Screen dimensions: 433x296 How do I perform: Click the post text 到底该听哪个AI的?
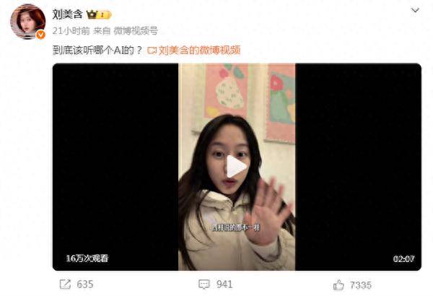pyautogui.click(x=97, y=51)
